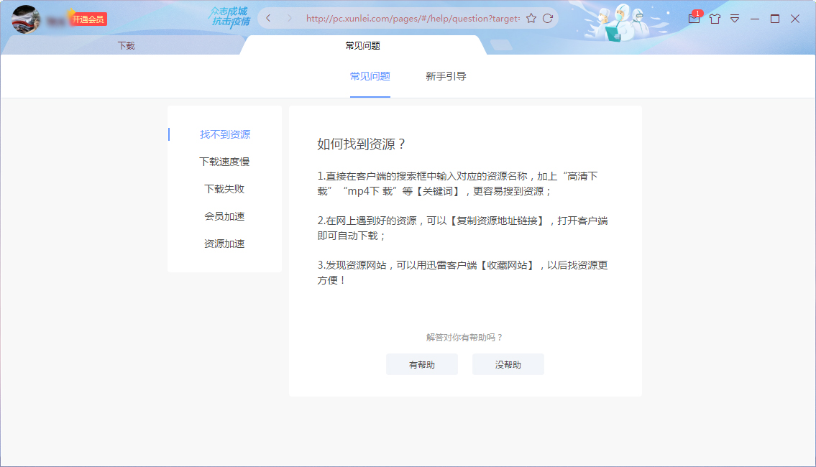Expand the window control dropdown arrow

tap(735, 18)
